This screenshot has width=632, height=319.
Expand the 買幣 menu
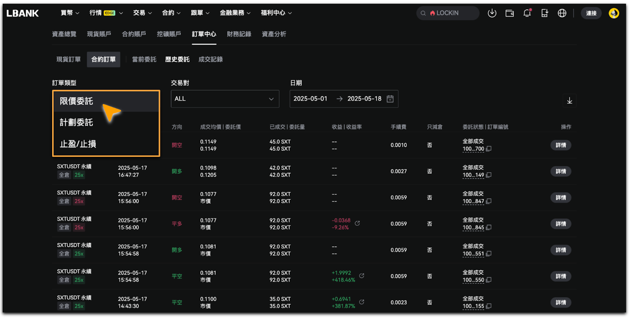(70, 13)
